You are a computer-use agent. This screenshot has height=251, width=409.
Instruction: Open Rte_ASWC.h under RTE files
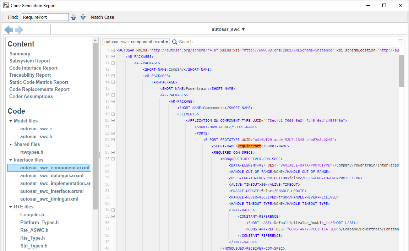[x=35, y=230]
